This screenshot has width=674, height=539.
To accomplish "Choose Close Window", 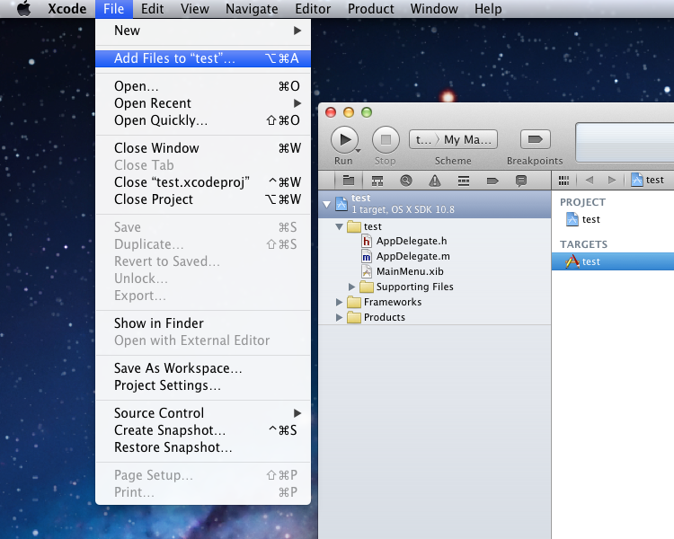I will 203,148.
